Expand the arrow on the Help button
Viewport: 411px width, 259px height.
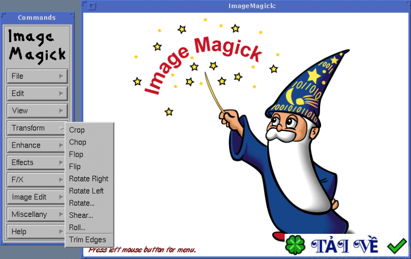61,232
